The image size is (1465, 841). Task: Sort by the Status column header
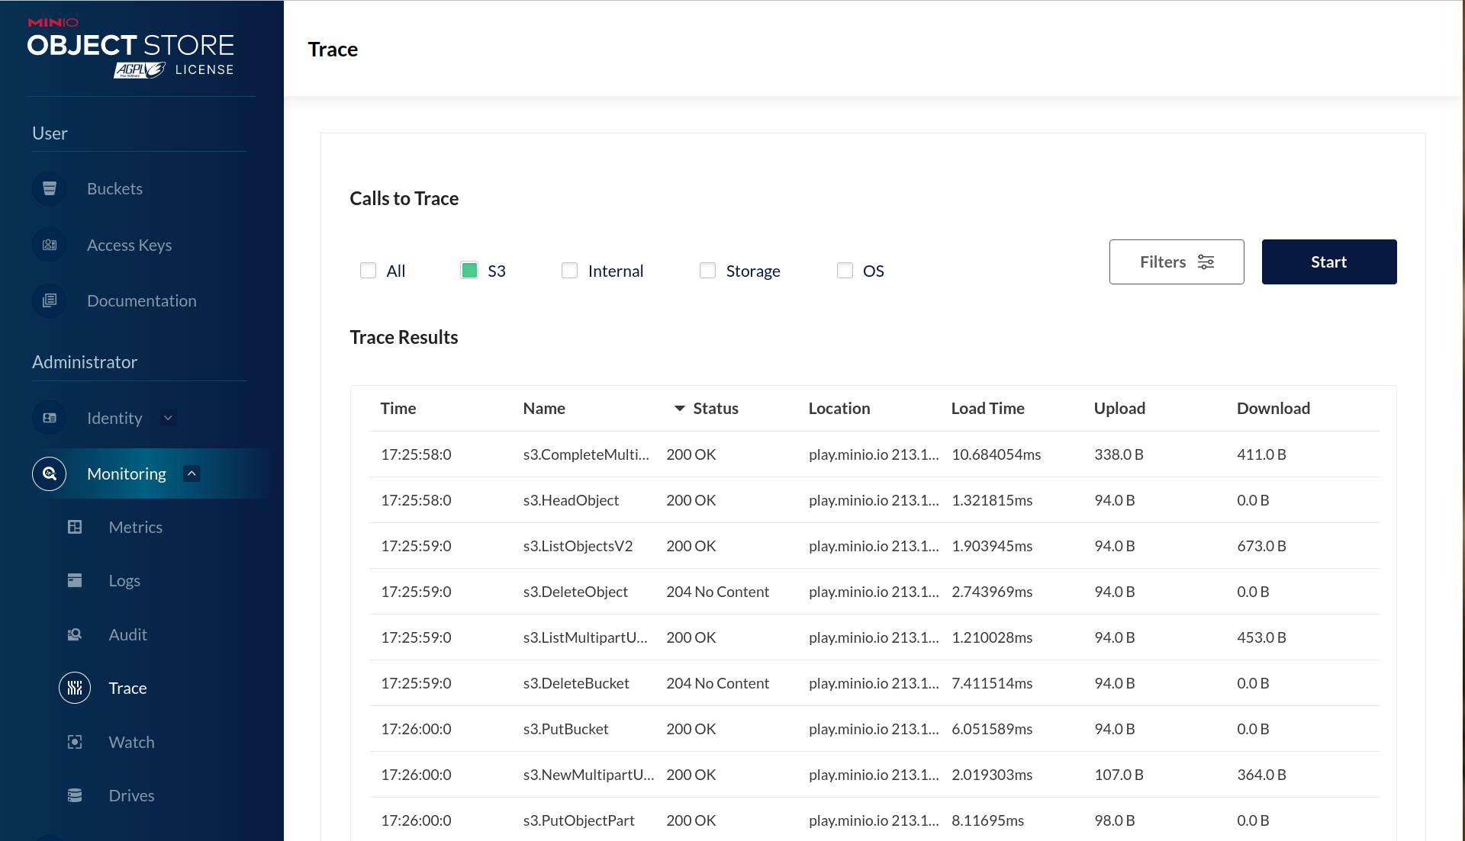pyautogui.click(x=716, y=408)
